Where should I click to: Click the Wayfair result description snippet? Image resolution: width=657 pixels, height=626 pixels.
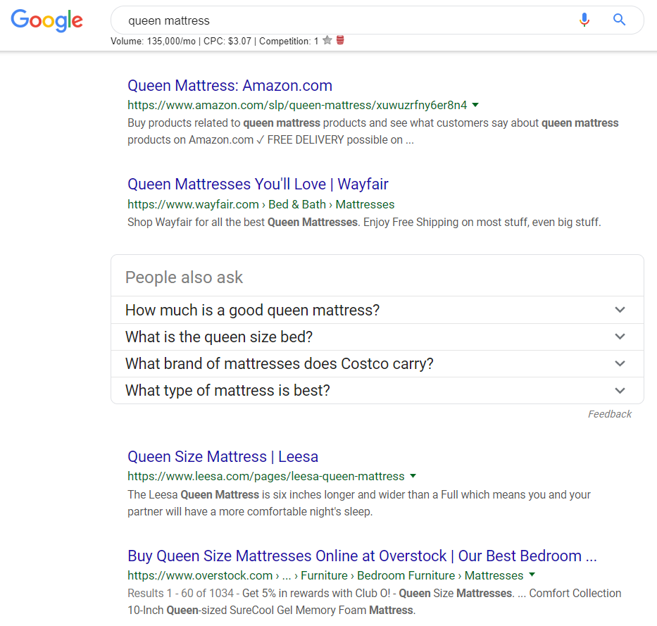pyautogui.click(x=364, y=222)
